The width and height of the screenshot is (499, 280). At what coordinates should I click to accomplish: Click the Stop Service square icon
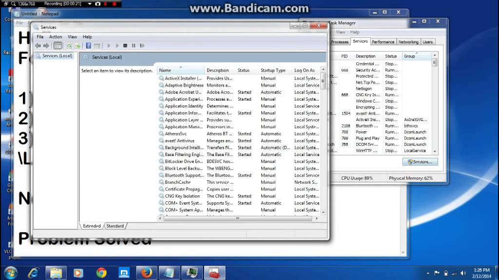click(125, 46)
